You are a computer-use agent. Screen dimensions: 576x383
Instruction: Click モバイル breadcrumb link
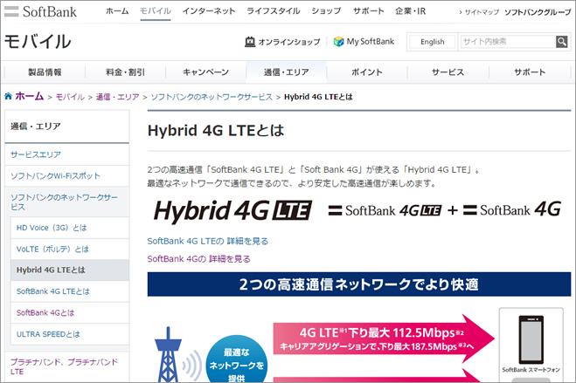[70, 97]
